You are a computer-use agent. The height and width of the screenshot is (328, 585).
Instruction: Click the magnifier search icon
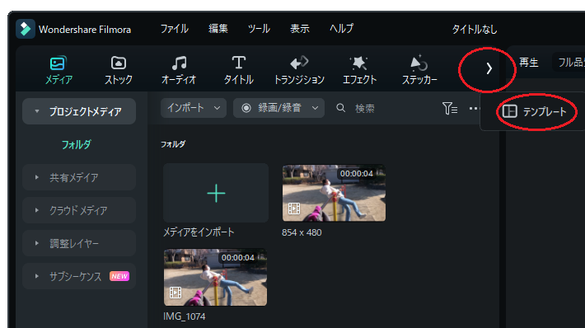pos(340,108)
